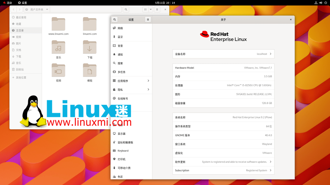The width and height of the screenshot is (330, 185).
Task: Click the Bluetooth icon in sidebar
Action: 114,37
